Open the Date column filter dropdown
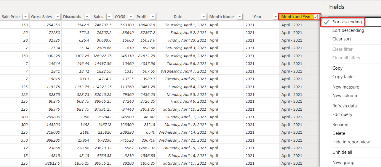Viewport: 381px width, 167px height. coord(204,17)
